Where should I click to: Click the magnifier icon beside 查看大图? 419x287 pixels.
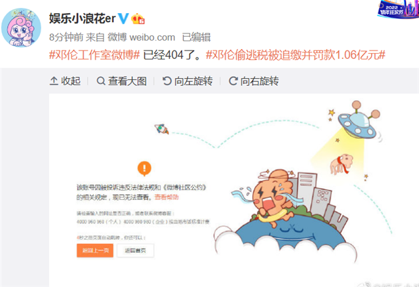click(x=101, y=81)
